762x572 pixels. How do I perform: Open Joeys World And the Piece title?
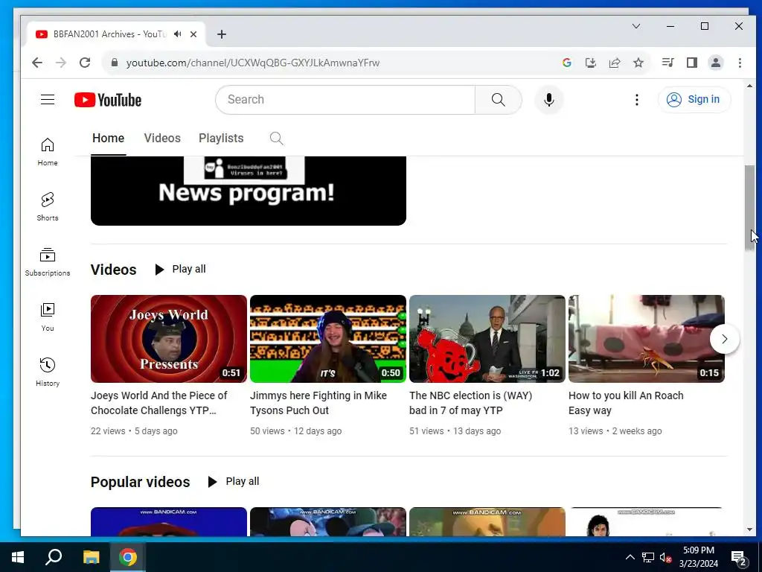[159, 403]
